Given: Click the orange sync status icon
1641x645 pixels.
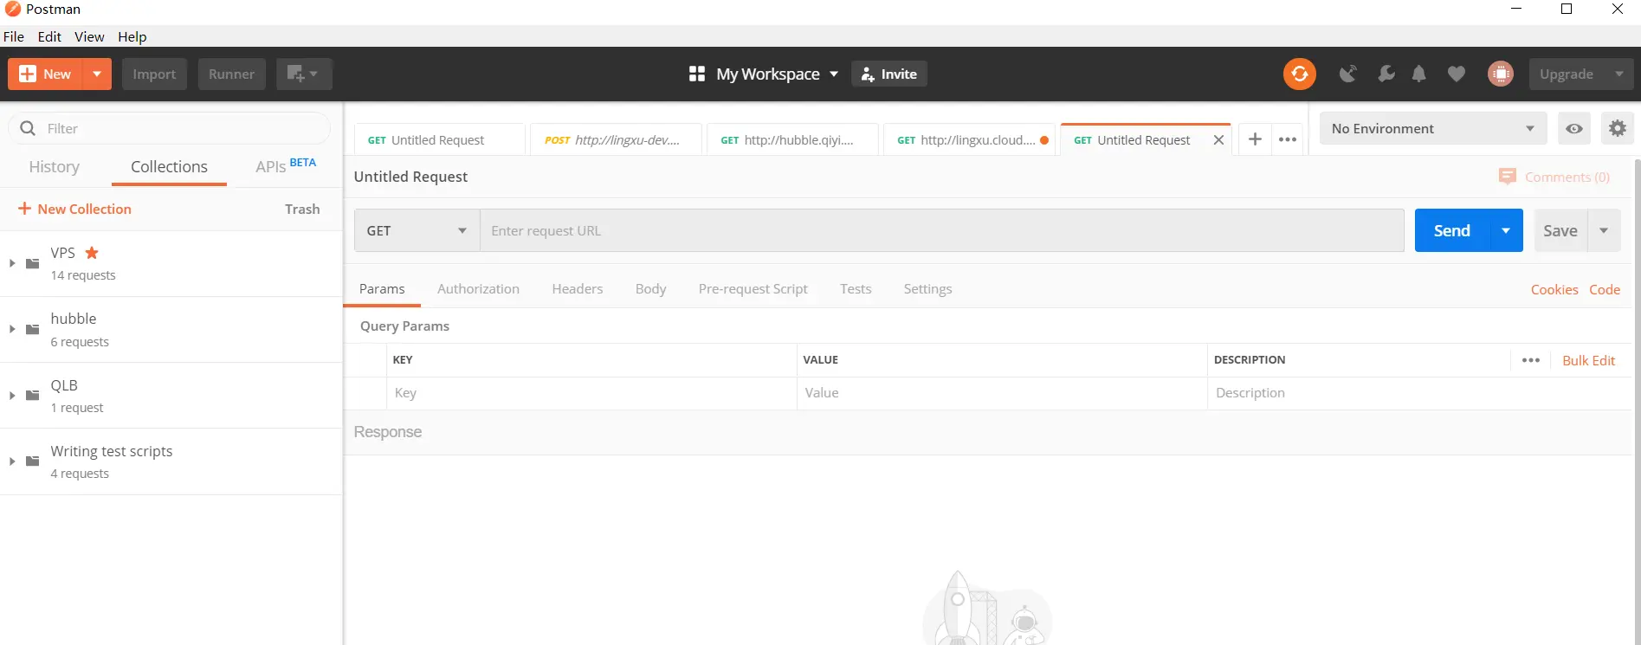Looking at the screenshot, I should tap(1299, 74).
